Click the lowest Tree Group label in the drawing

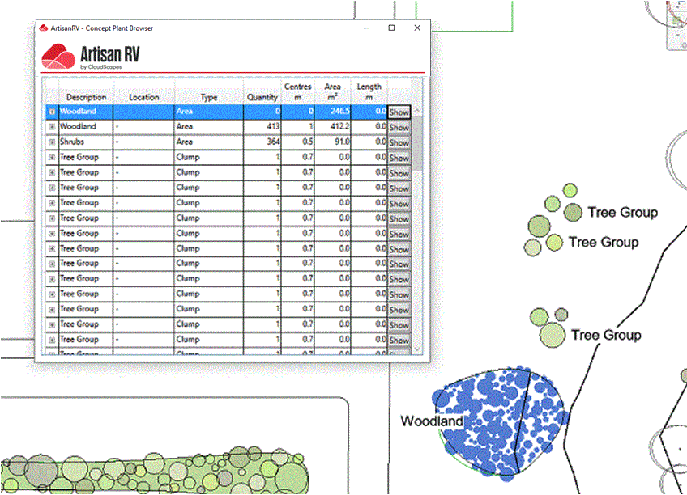605,335
